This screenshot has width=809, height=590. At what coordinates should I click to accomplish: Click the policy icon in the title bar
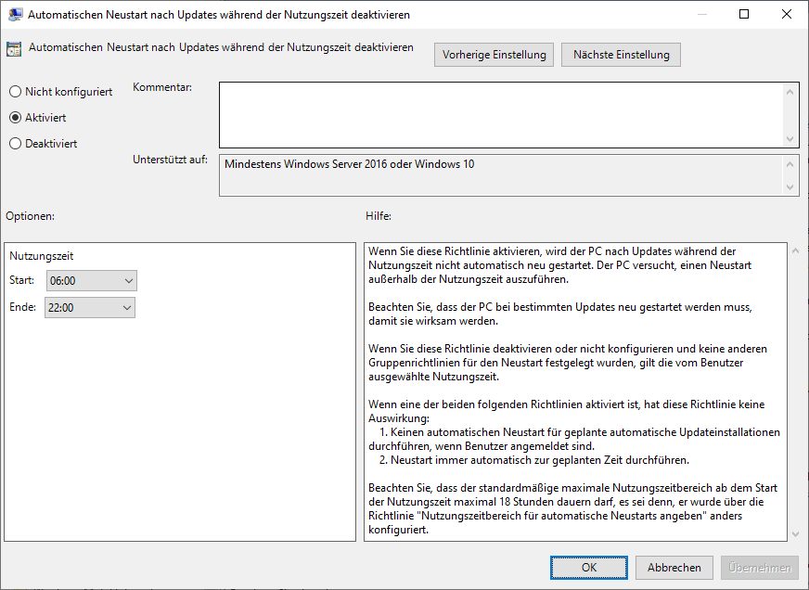point(16,15)
